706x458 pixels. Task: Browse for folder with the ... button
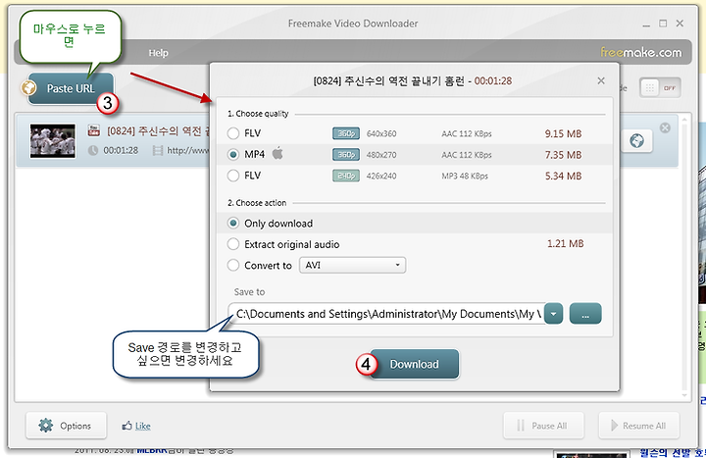585,314
